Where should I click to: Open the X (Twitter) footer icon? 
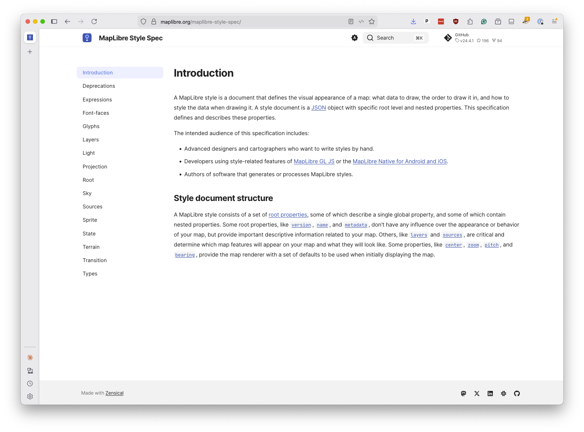click(477, 394)
